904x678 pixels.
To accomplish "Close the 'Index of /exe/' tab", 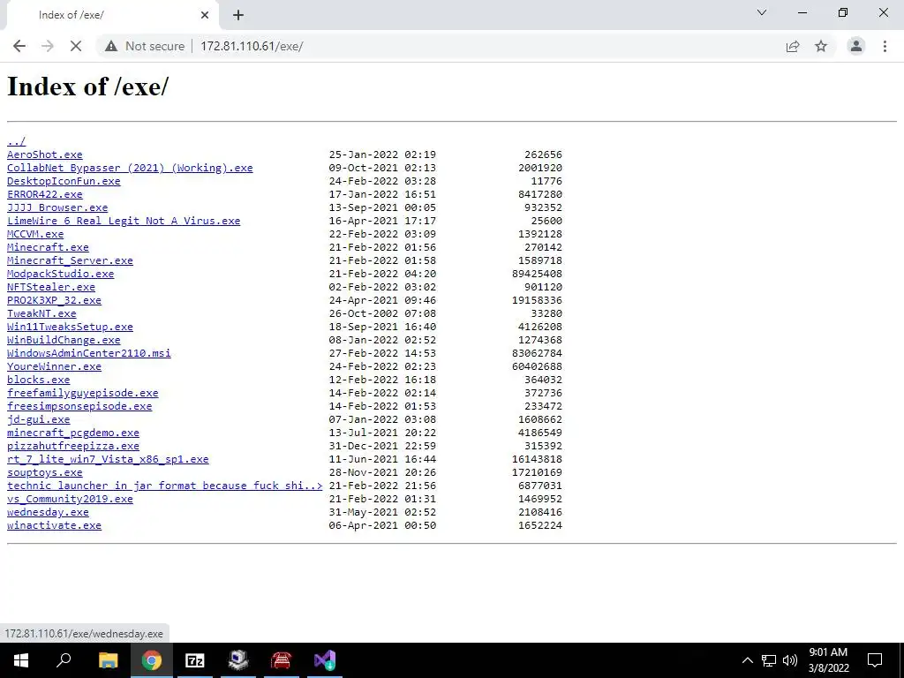I will click(x=205, y=15).
